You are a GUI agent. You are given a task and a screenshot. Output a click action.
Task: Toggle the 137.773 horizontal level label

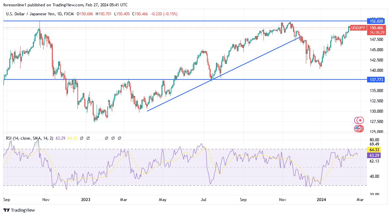[376, 79]
